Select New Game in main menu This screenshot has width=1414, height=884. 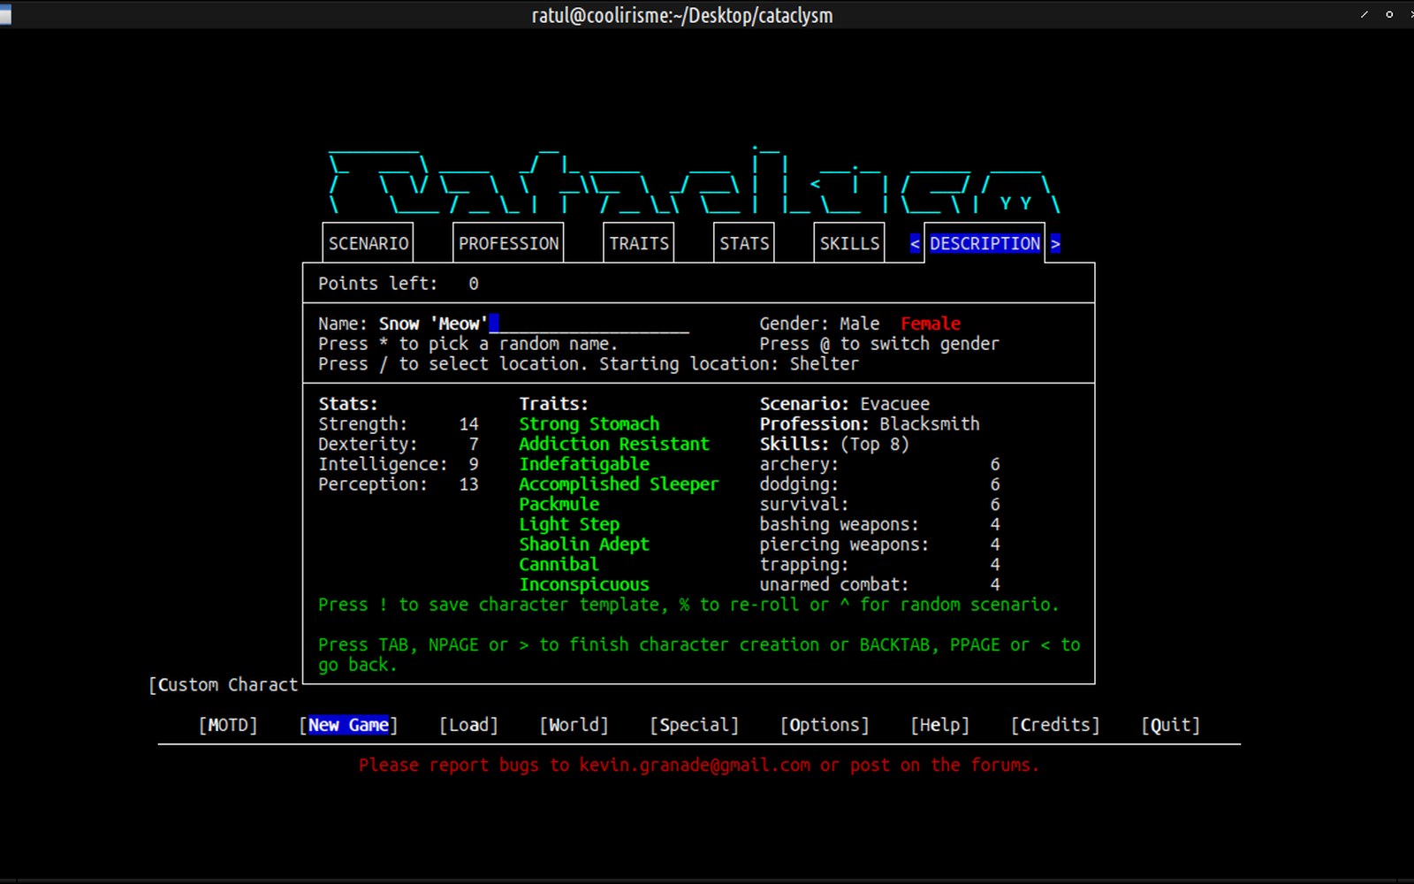click(348, 725)
